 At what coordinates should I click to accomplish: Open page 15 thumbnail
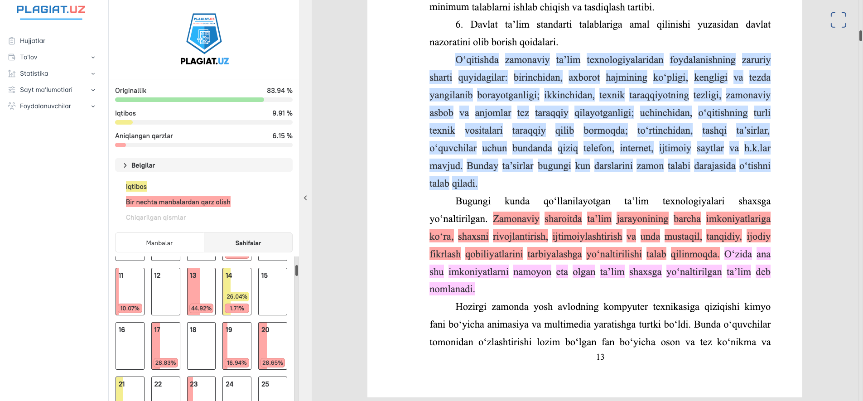point(273,291)
